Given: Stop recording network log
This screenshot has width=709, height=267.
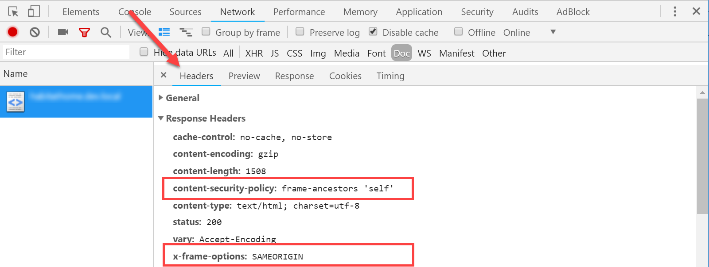Looking at the screenshot, I should point(12,32).
